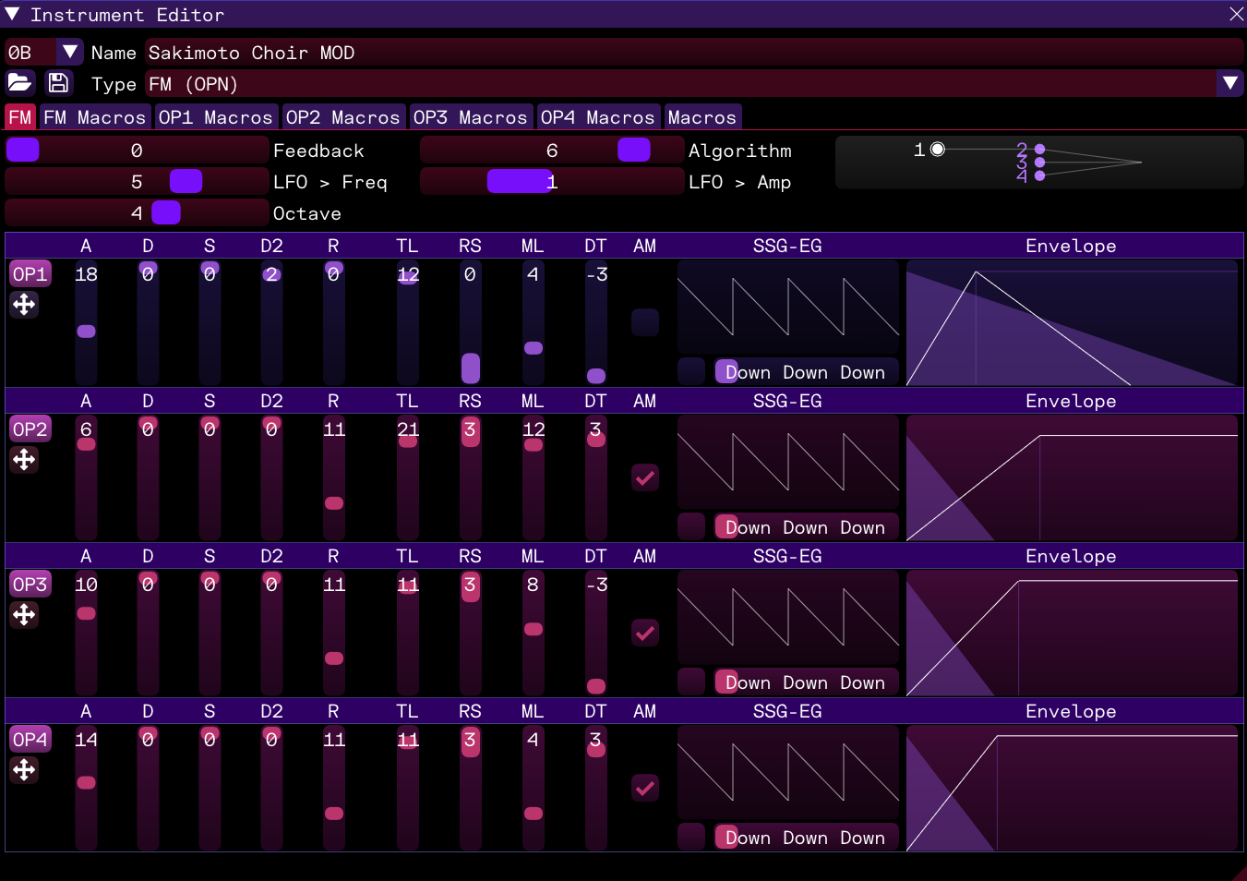Enable AM checkbox for OP1
The height and width of the screenshot is (881, 1247).
point(644,322)
